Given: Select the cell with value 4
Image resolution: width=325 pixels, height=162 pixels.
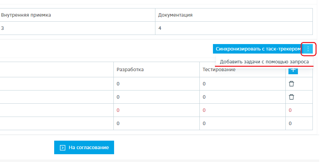Looking at the screenshot, I should 160,28.
